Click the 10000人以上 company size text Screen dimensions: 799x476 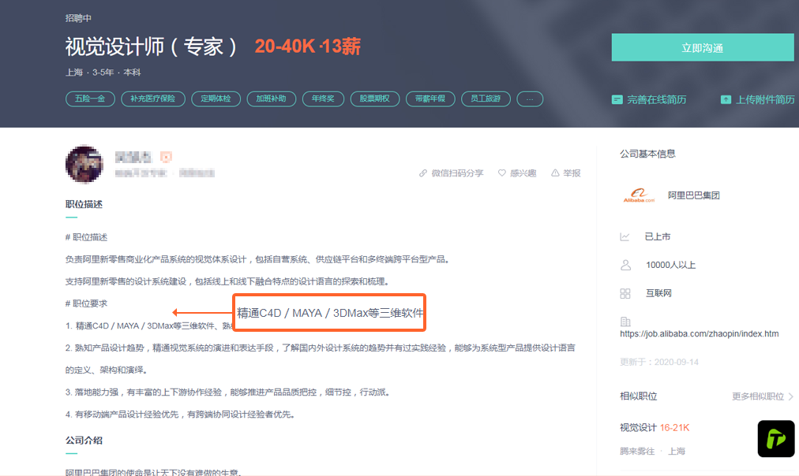pyautogui.click(x=670, y=265)
